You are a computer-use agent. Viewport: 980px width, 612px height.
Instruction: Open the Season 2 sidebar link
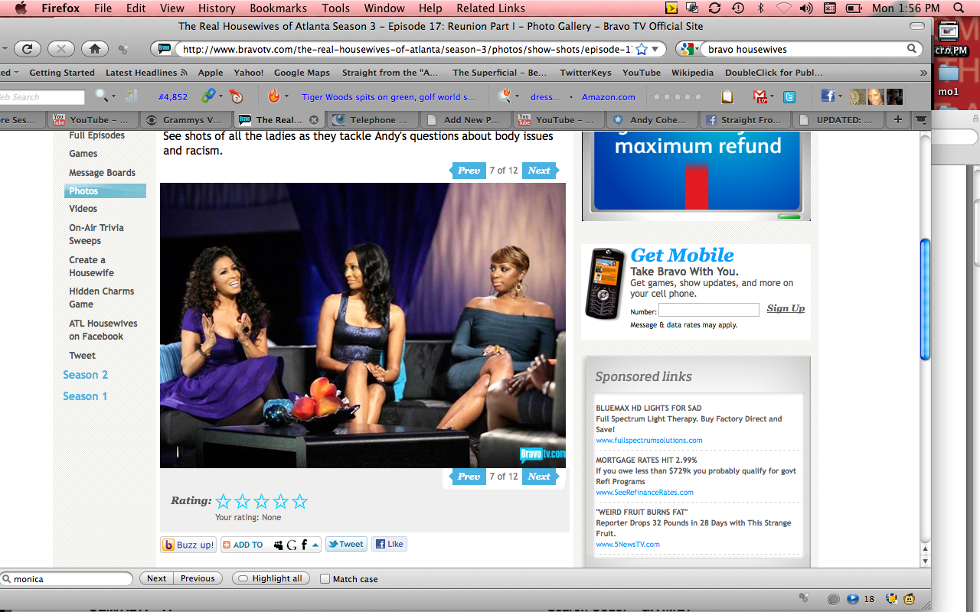click(85, 375)
